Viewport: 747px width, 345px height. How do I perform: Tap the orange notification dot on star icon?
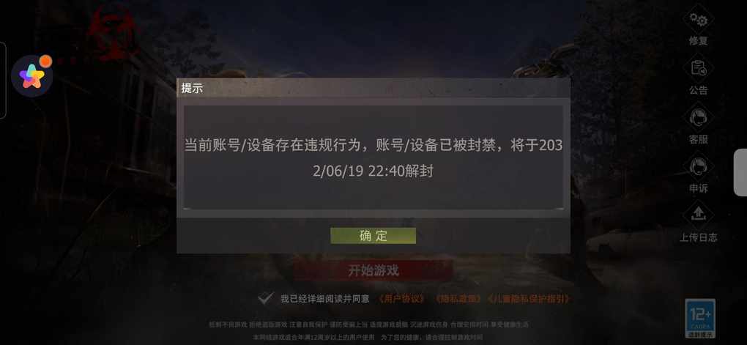[45, 61]
